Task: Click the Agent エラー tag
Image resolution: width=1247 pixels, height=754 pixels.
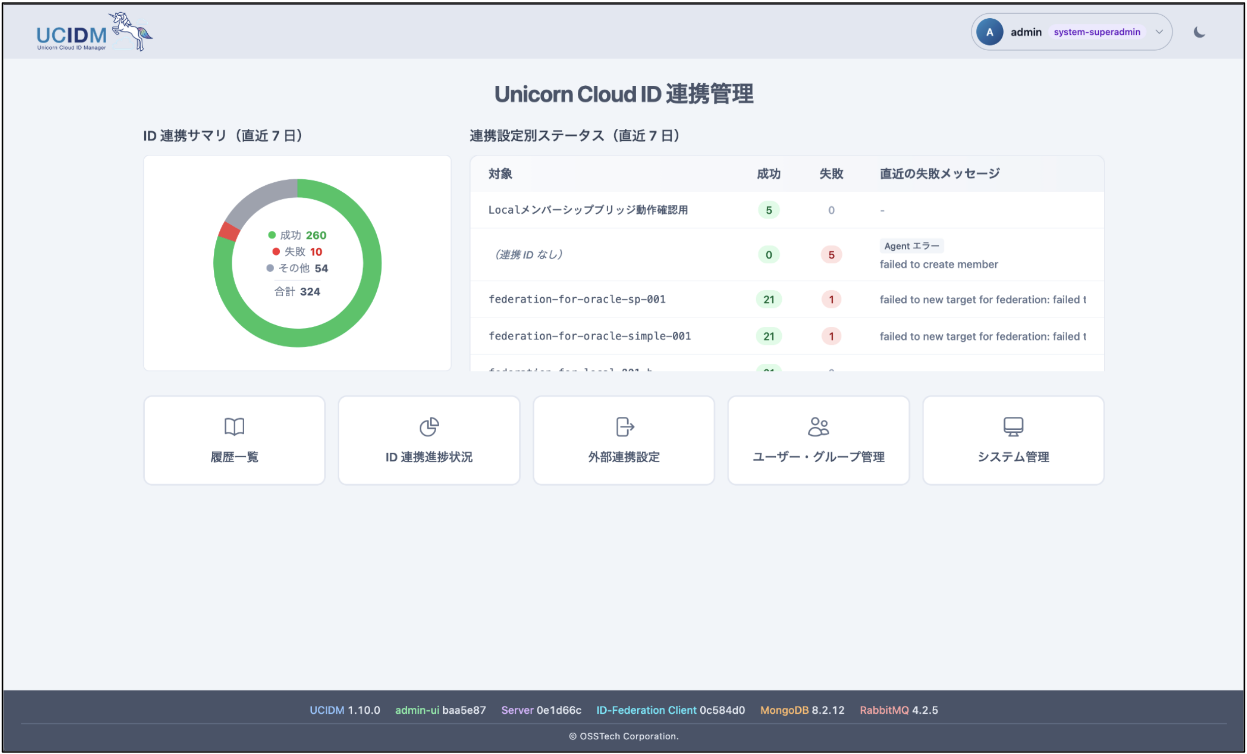Action: tap(911, 246)
